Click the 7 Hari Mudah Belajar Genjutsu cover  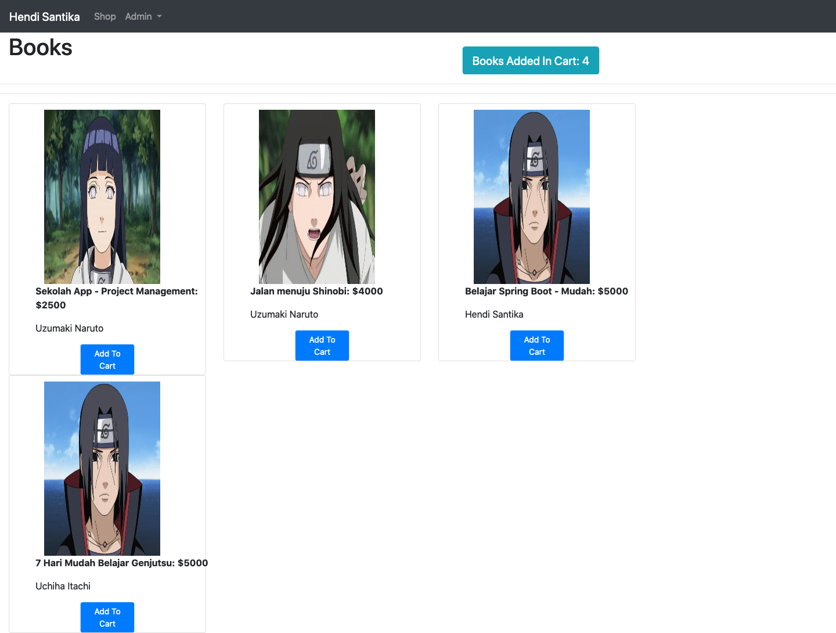102,469
